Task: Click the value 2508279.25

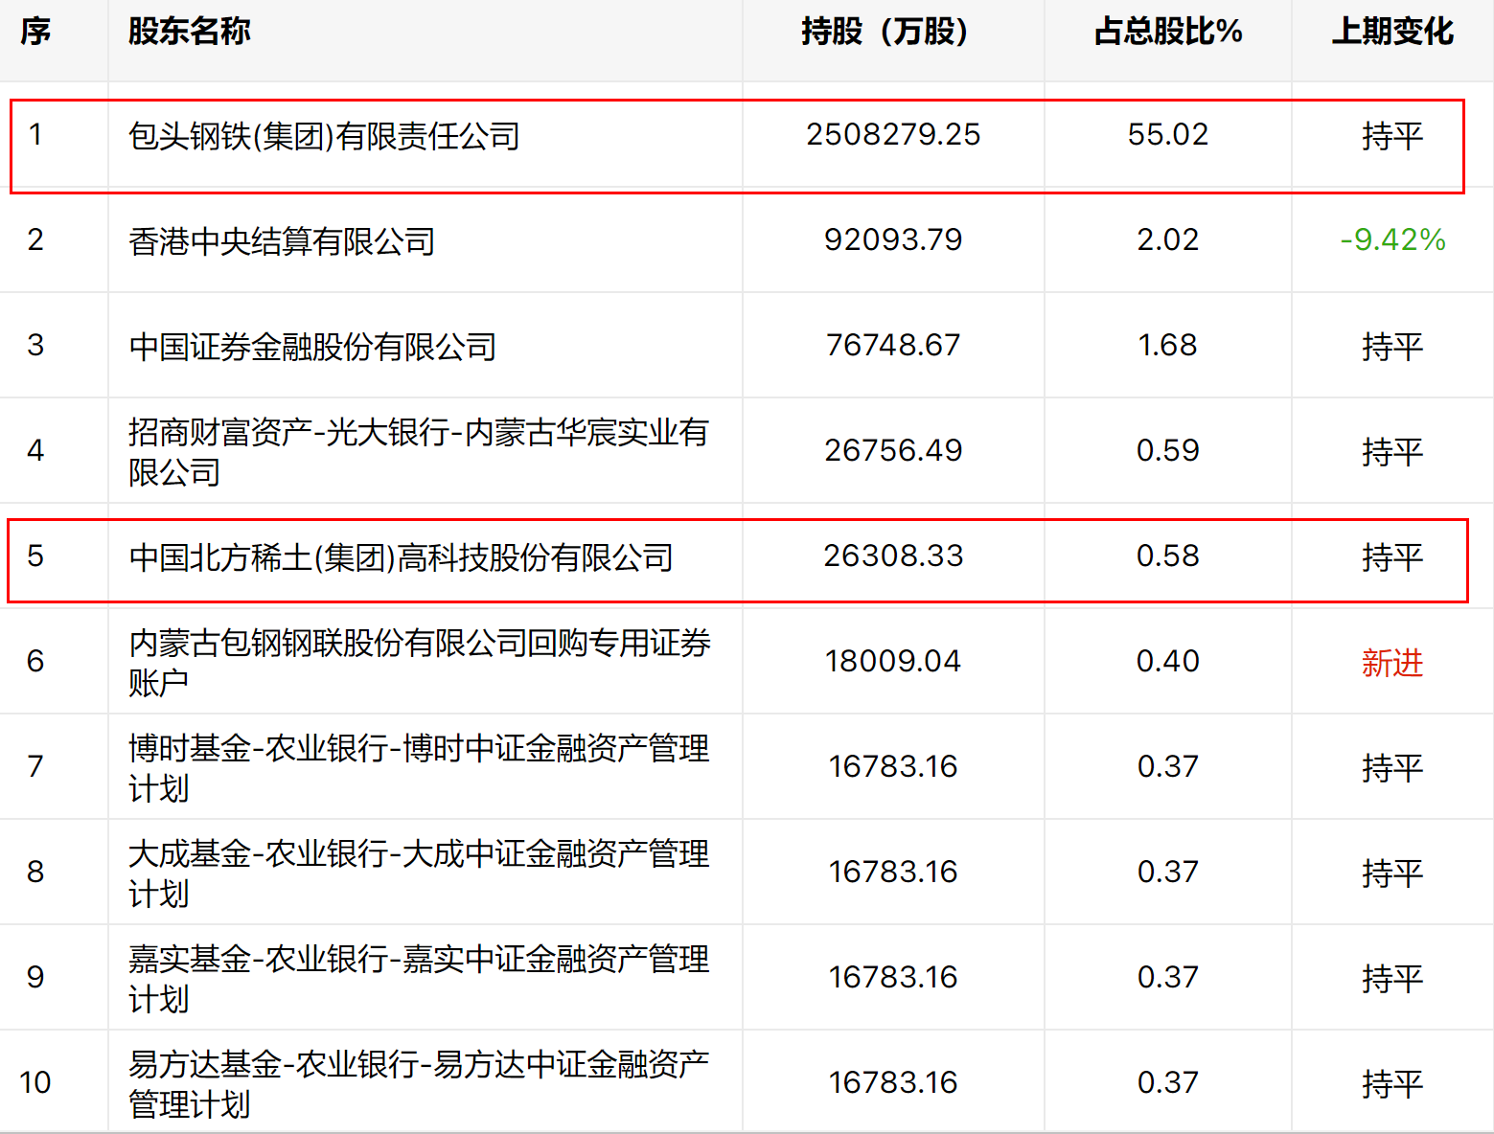Action: (893, 134)
